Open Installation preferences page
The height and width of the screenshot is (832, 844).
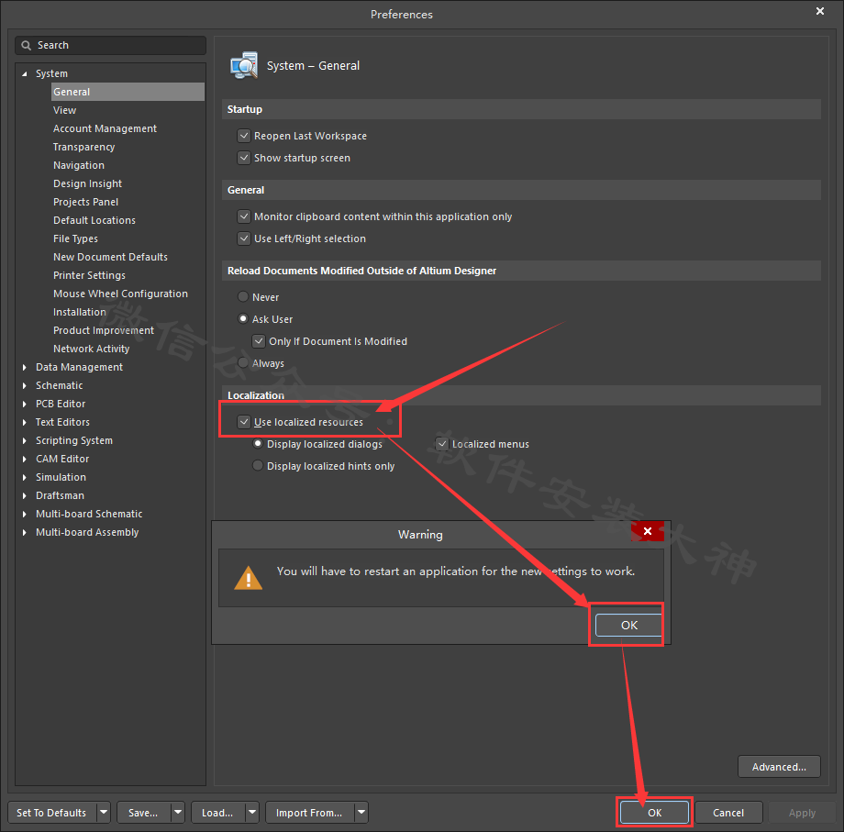tap(80, 312)
